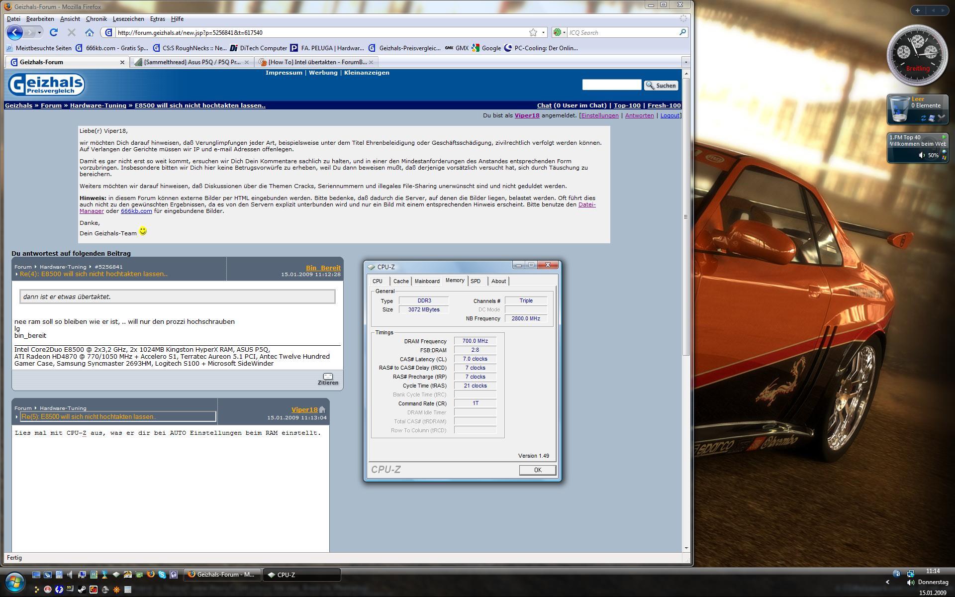955x597 pixels.
Task: Click the CPU-Z quick-launch diamond icon
Action: 116,575
